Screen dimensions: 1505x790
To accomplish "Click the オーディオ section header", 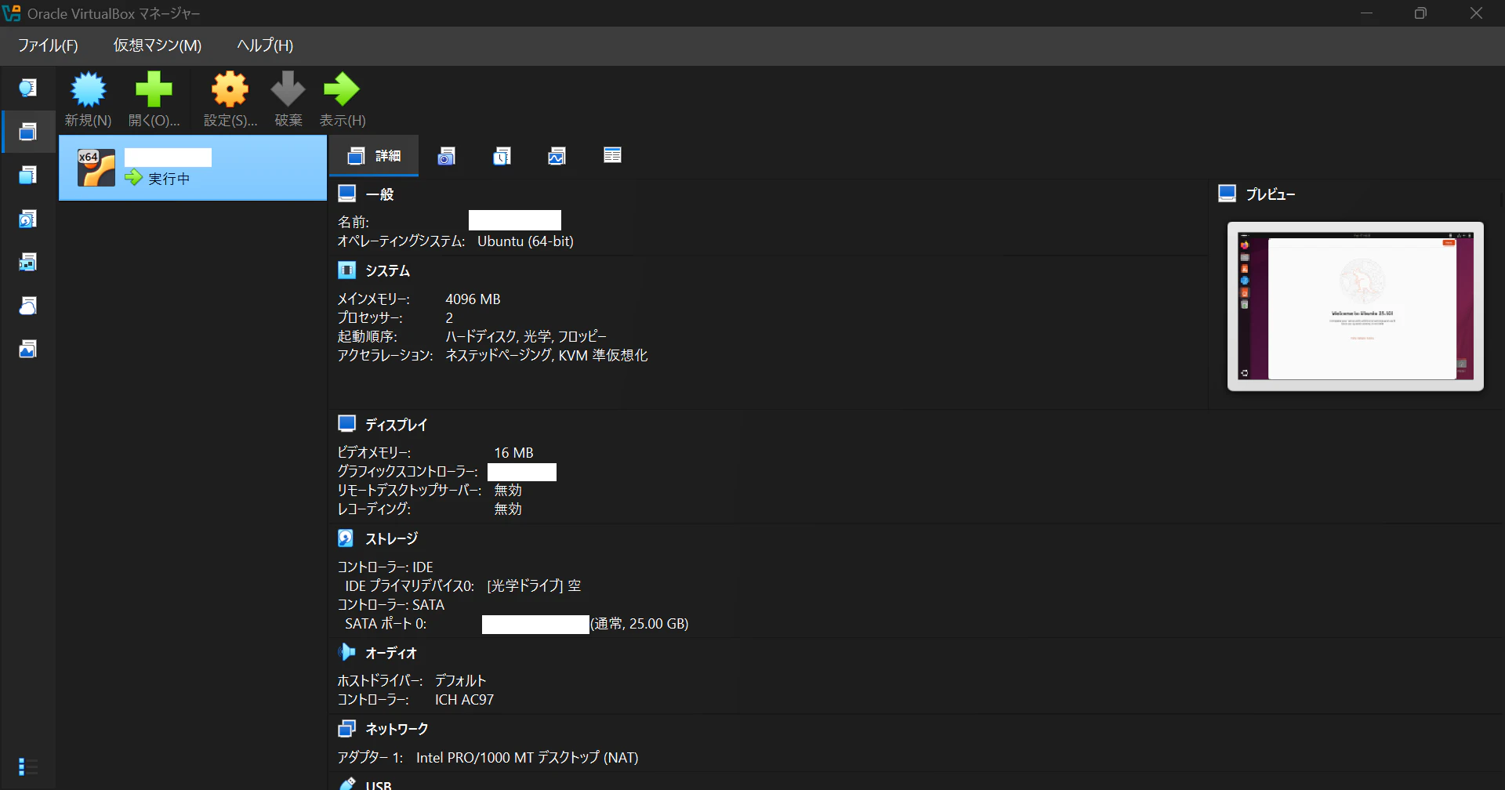I will (391, 653).
